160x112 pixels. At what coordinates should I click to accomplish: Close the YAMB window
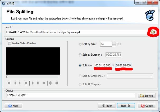pos(153,3)
